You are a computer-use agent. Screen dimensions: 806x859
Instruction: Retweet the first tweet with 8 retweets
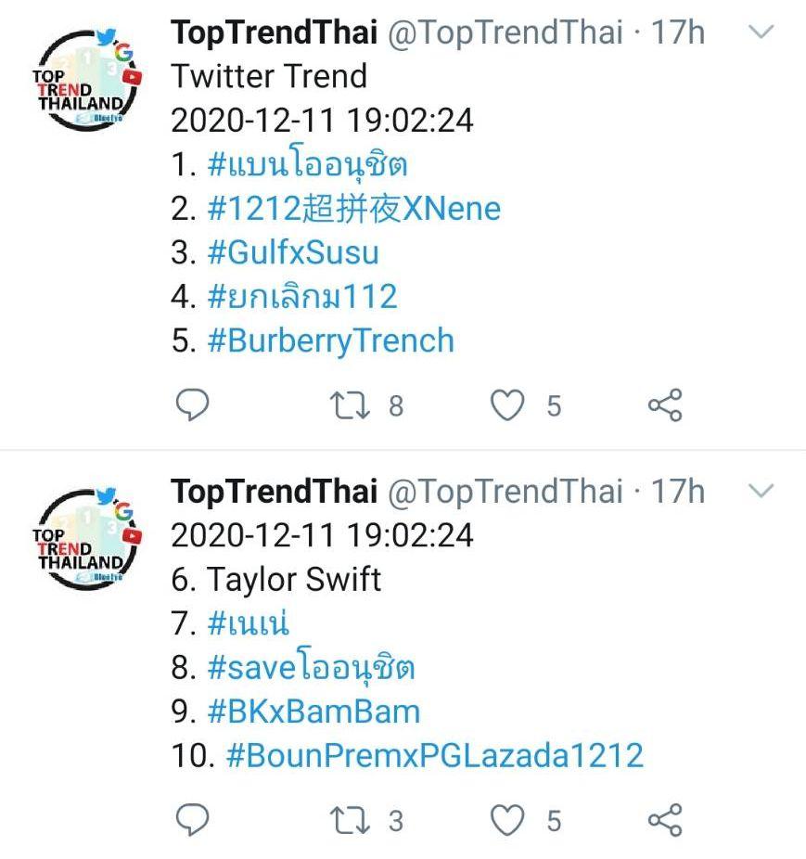pyautogui.click(x=350, y=405)
